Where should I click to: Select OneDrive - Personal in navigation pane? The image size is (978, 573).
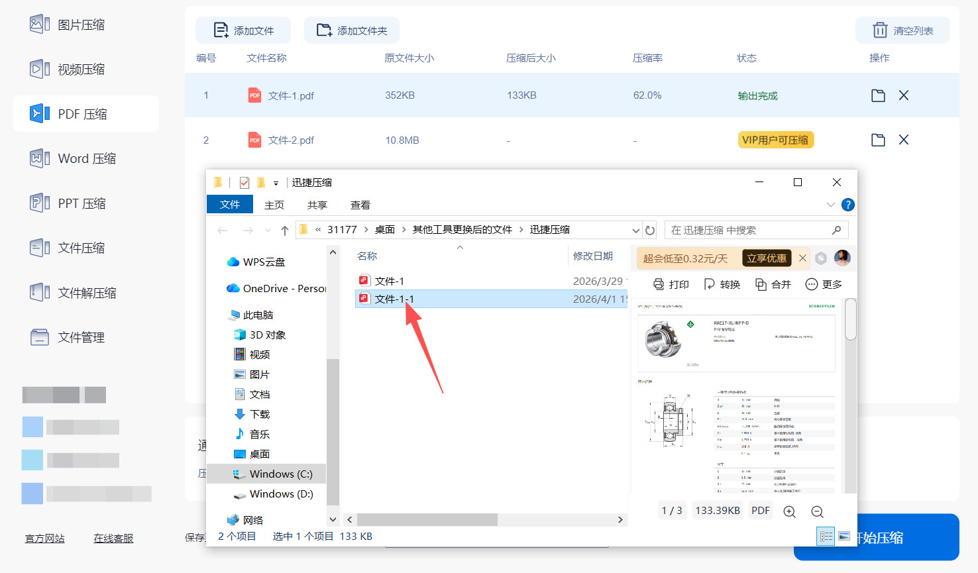(x=276, y=289)
